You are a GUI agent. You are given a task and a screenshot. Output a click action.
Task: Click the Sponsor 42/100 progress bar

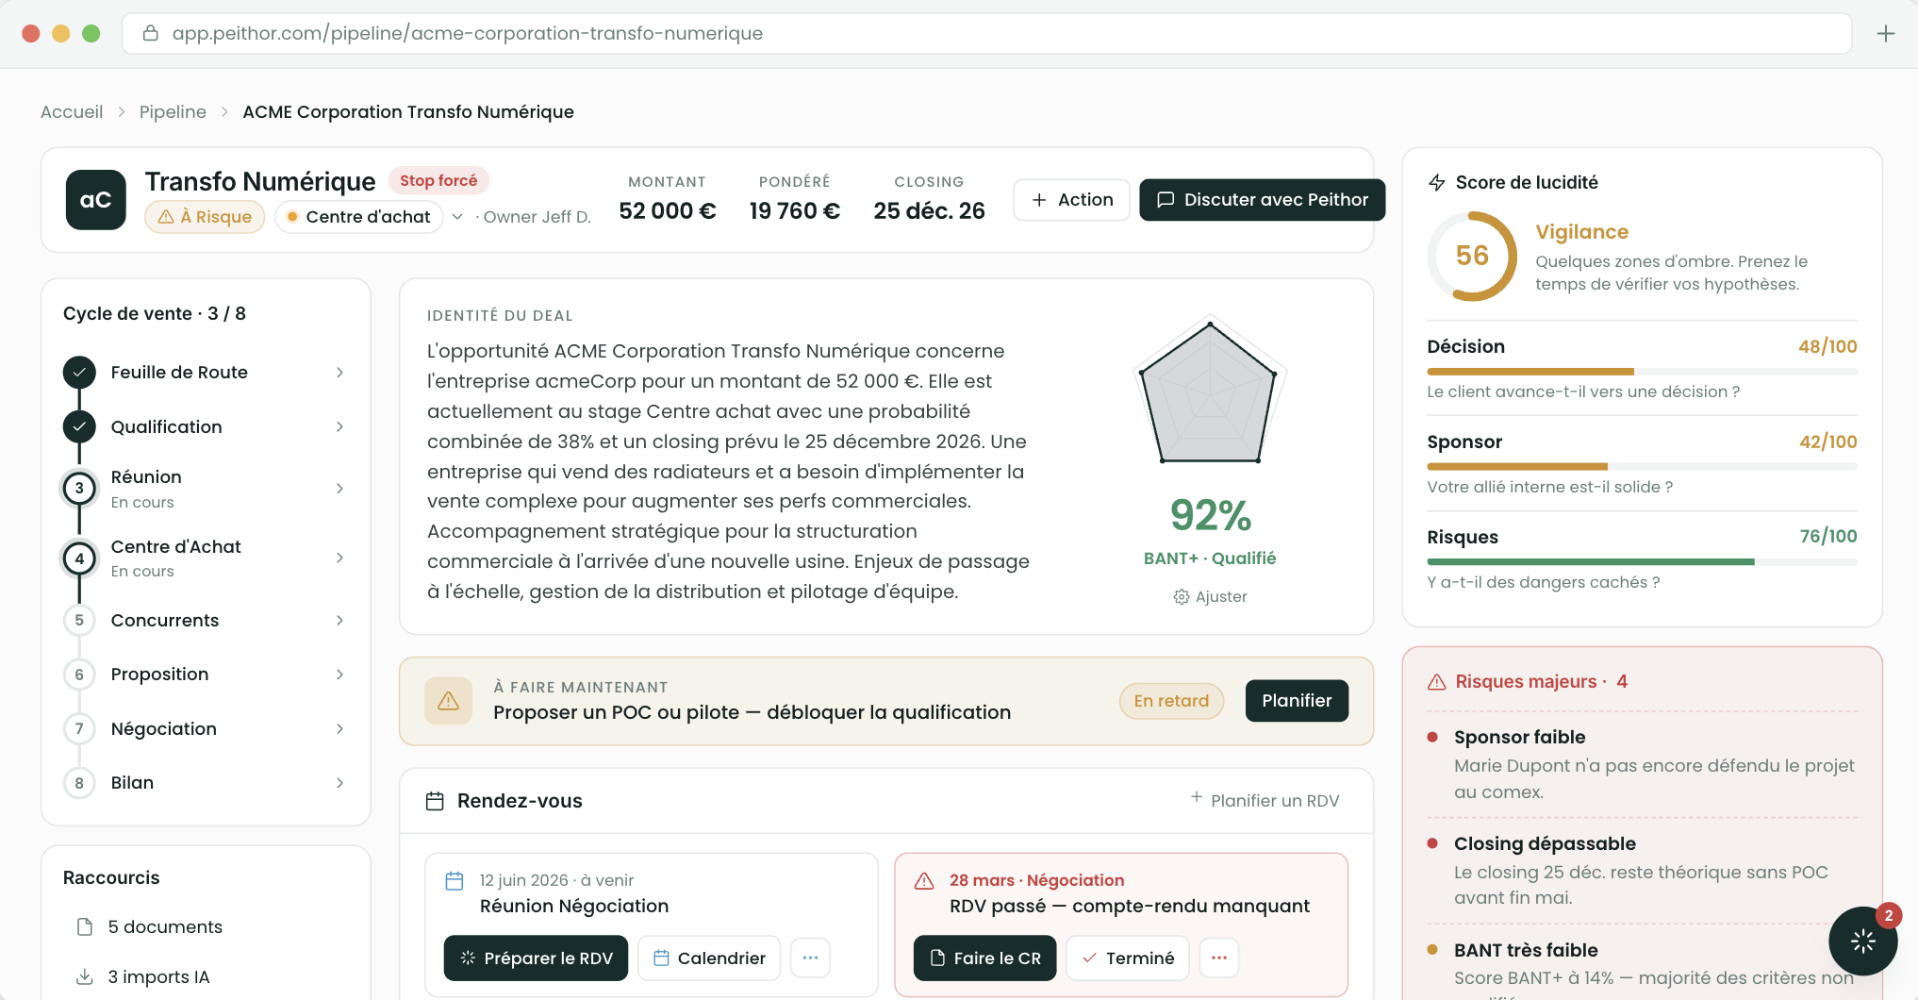1642,467
